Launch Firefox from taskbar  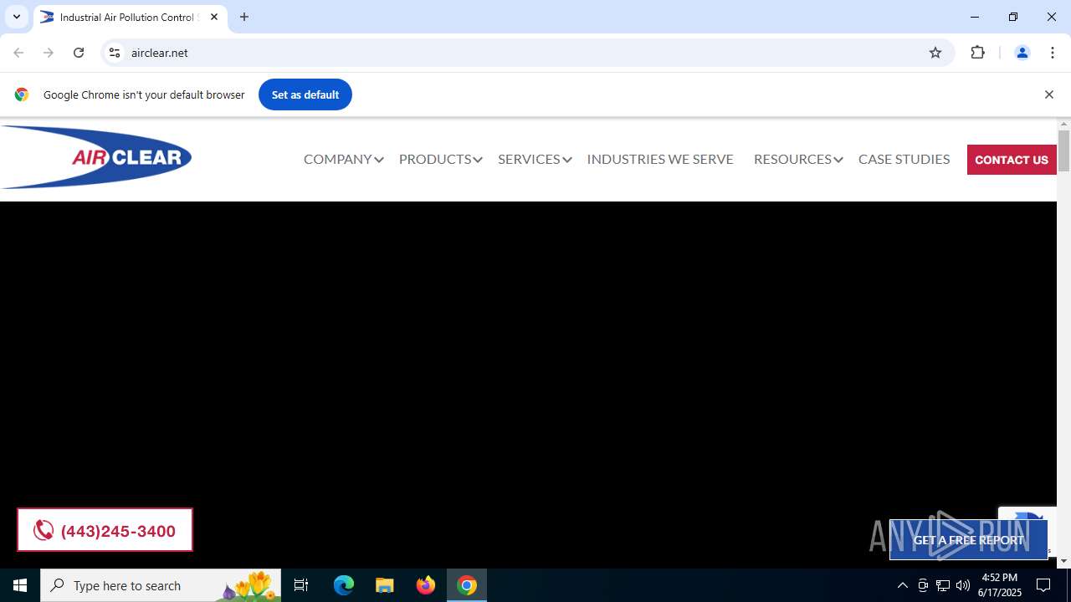point(426,585)
